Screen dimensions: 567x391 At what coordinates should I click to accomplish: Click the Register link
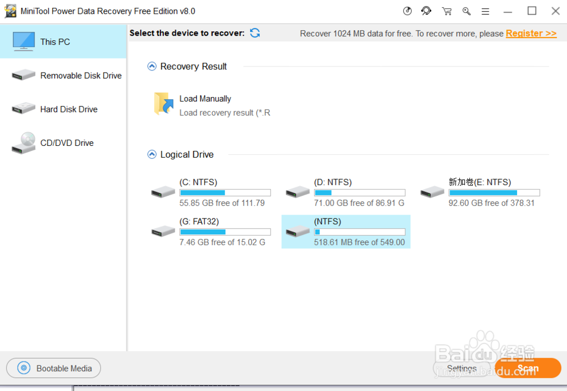pyautogui.click(x=531, y=33)
